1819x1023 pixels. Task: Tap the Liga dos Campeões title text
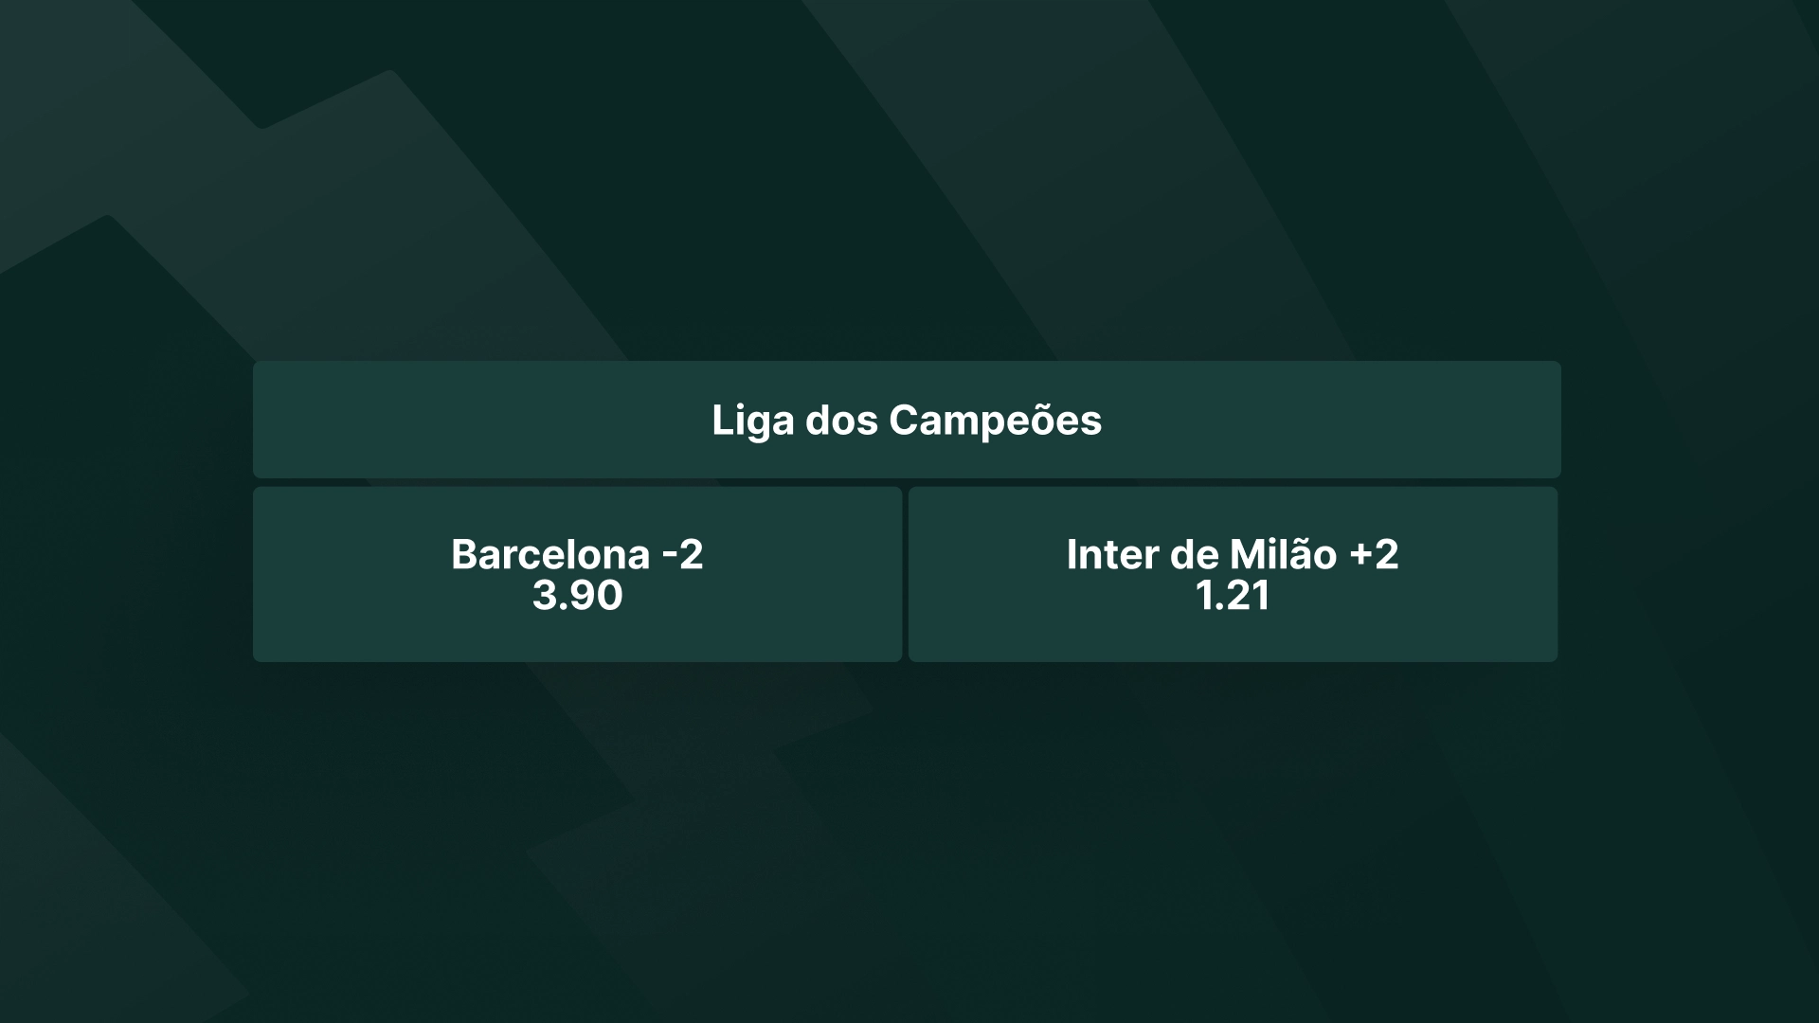click(x=907, y=420)
